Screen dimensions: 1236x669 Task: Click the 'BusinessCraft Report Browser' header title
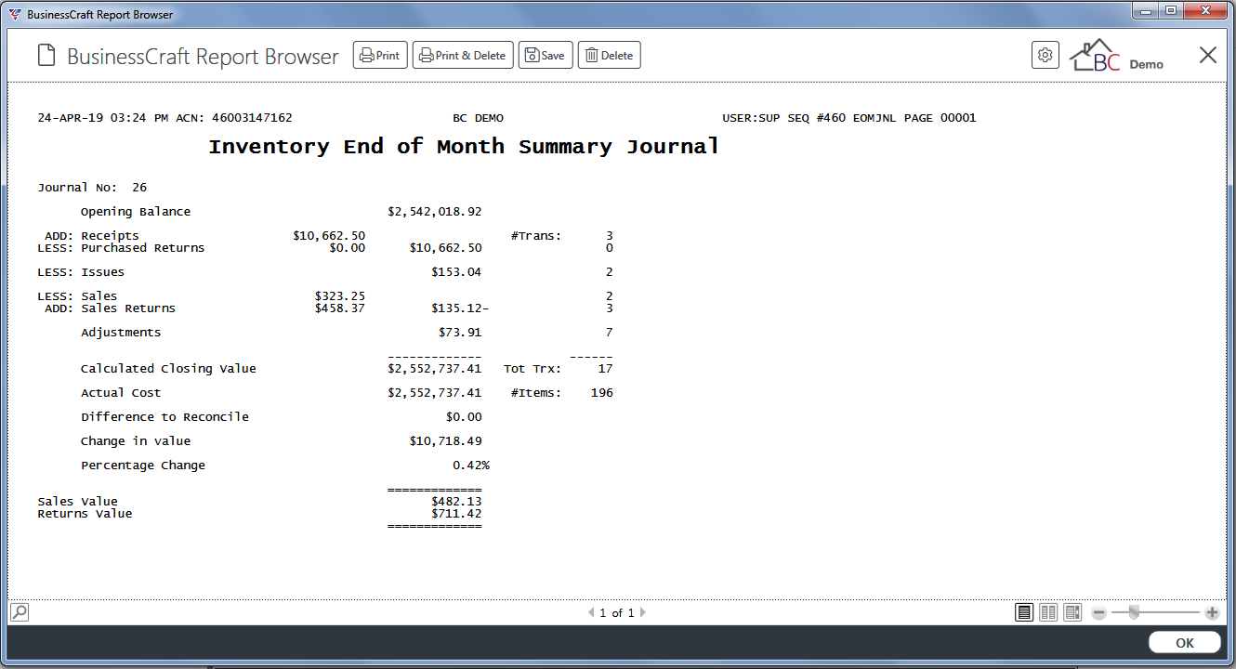pyautogui.click(x=203, y=56)
